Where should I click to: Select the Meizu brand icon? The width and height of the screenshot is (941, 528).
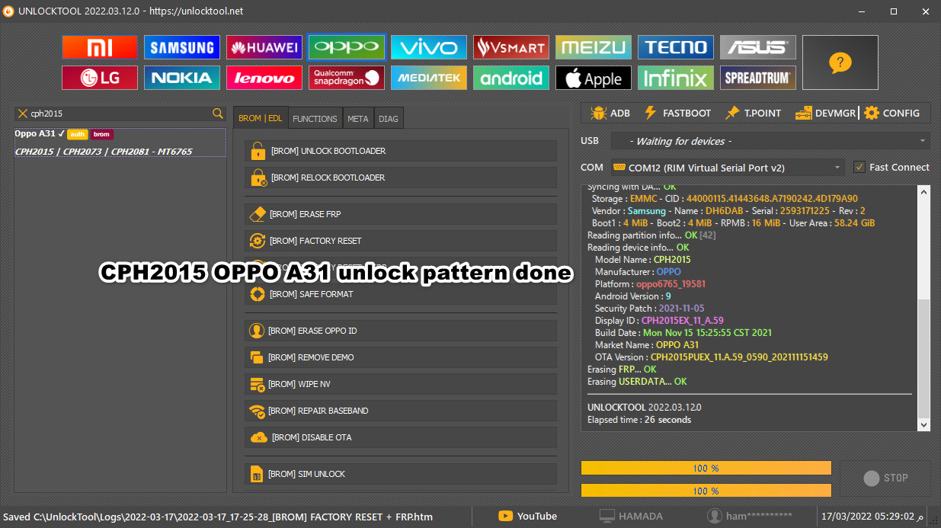594,47
